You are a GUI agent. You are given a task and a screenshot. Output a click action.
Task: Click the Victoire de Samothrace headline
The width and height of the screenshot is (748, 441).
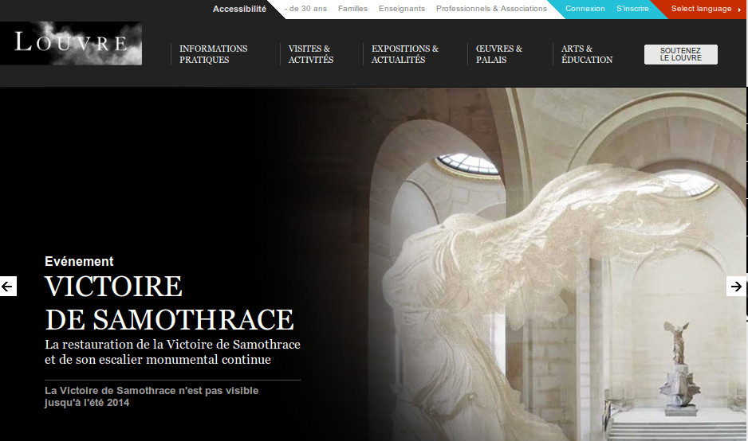(x=169, y=303)
